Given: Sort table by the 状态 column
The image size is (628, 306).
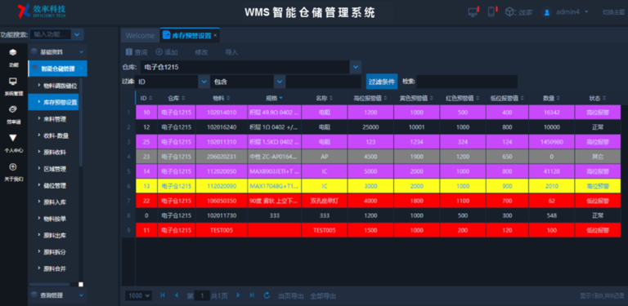Looking at the screenshot, I should click(598, 98).
